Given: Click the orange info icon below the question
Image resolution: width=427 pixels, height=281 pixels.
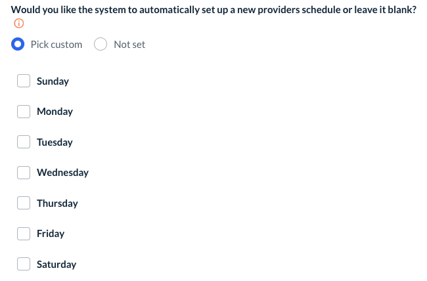Looking at the screenshot, I should coord(18,24).
